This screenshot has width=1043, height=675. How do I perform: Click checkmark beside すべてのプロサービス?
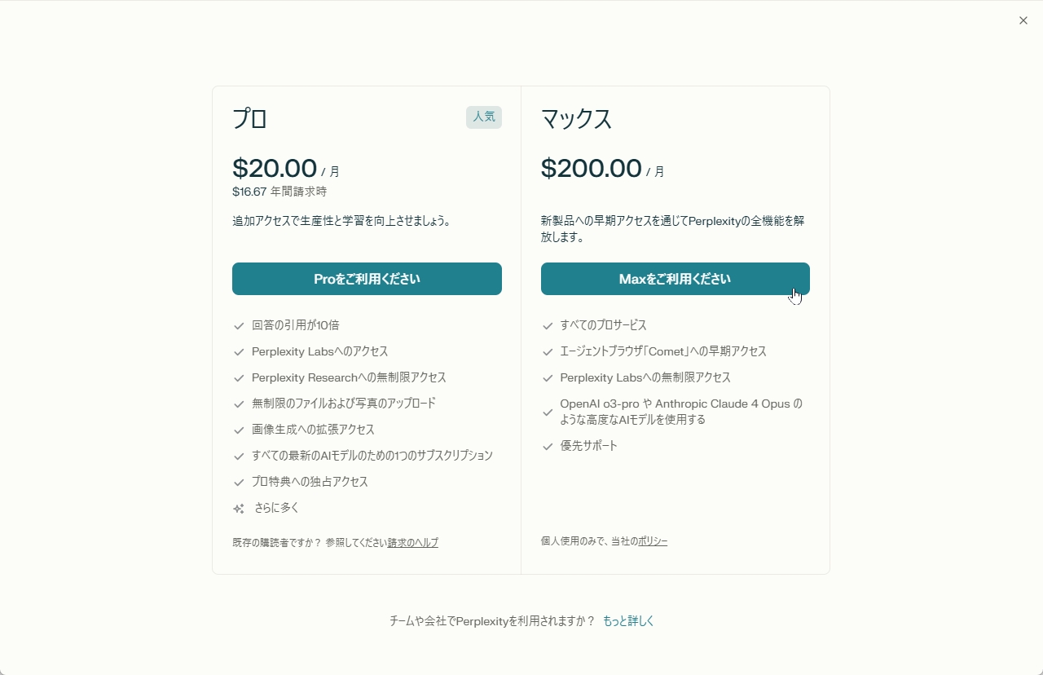[x=548, y=326]
